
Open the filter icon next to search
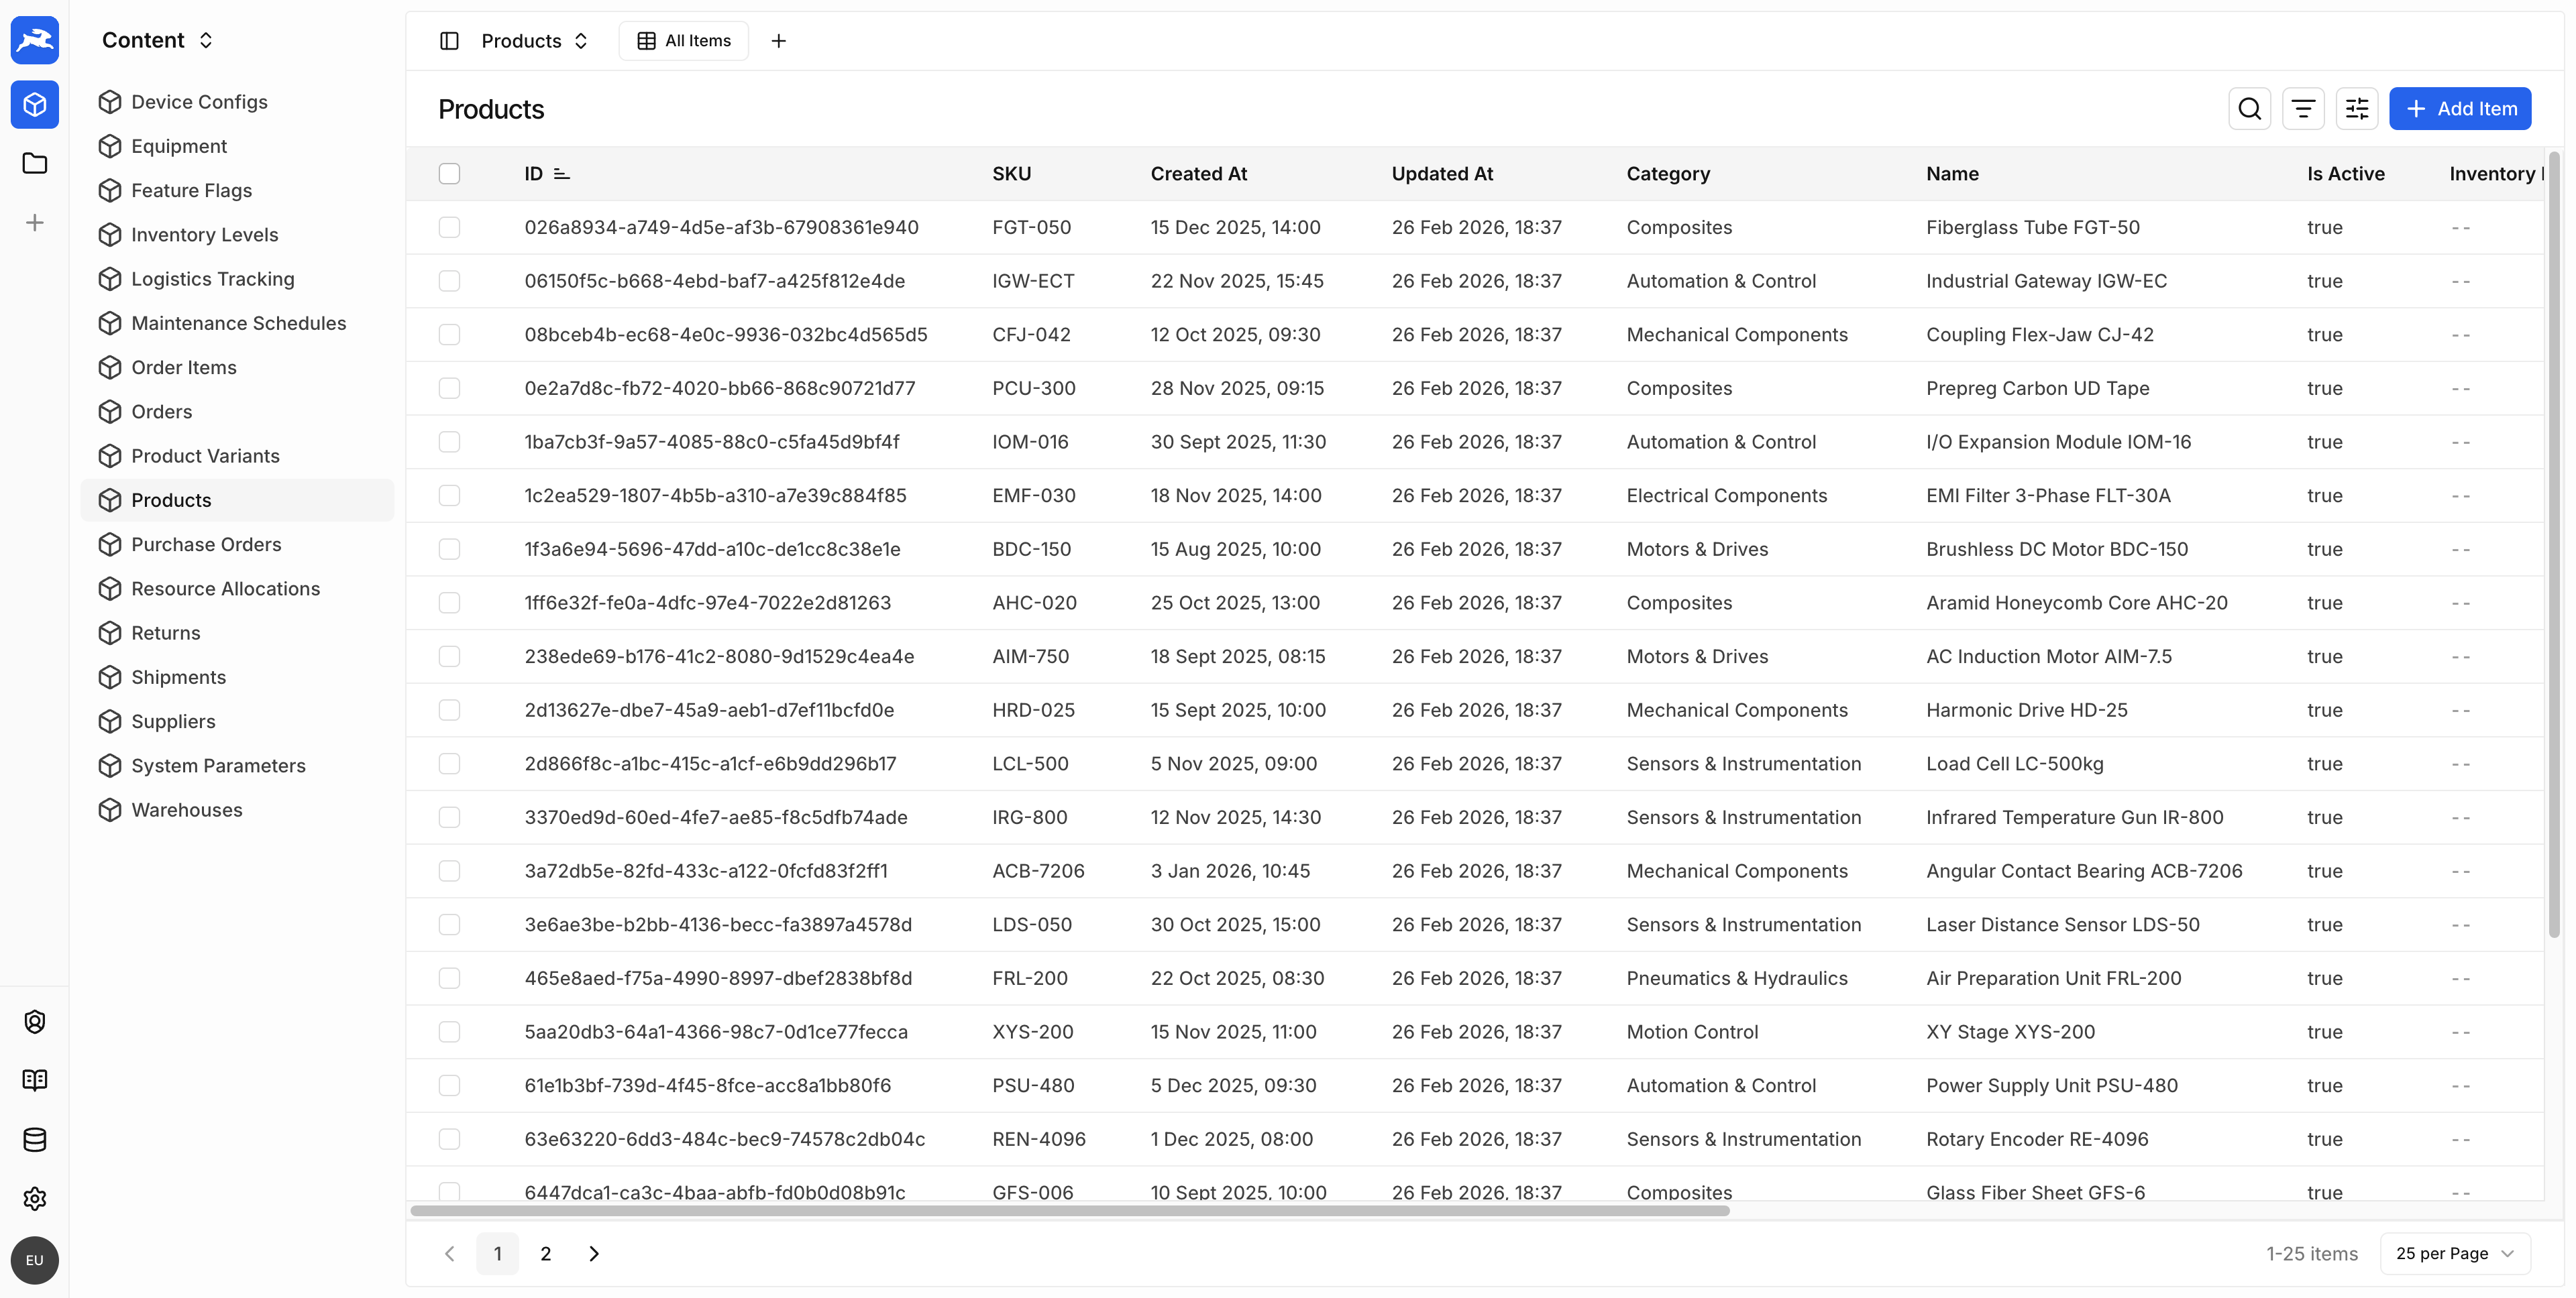click(2304, 108)
